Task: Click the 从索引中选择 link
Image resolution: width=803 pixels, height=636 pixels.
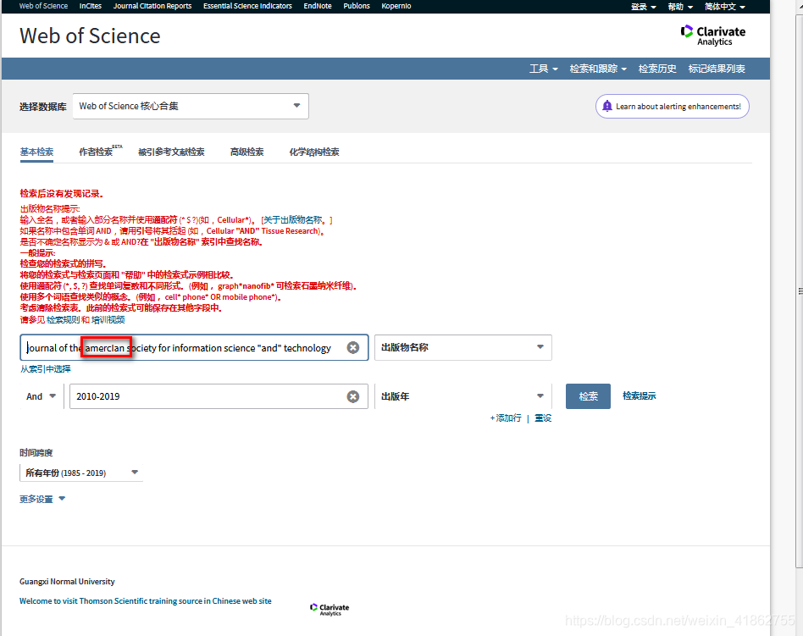Action: pyautogui.click(x=46, y=369)
